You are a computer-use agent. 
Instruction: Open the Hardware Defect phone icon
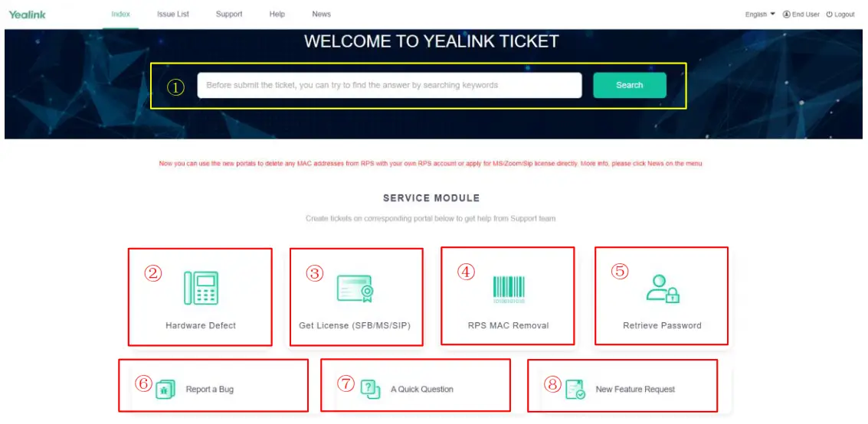201,288
